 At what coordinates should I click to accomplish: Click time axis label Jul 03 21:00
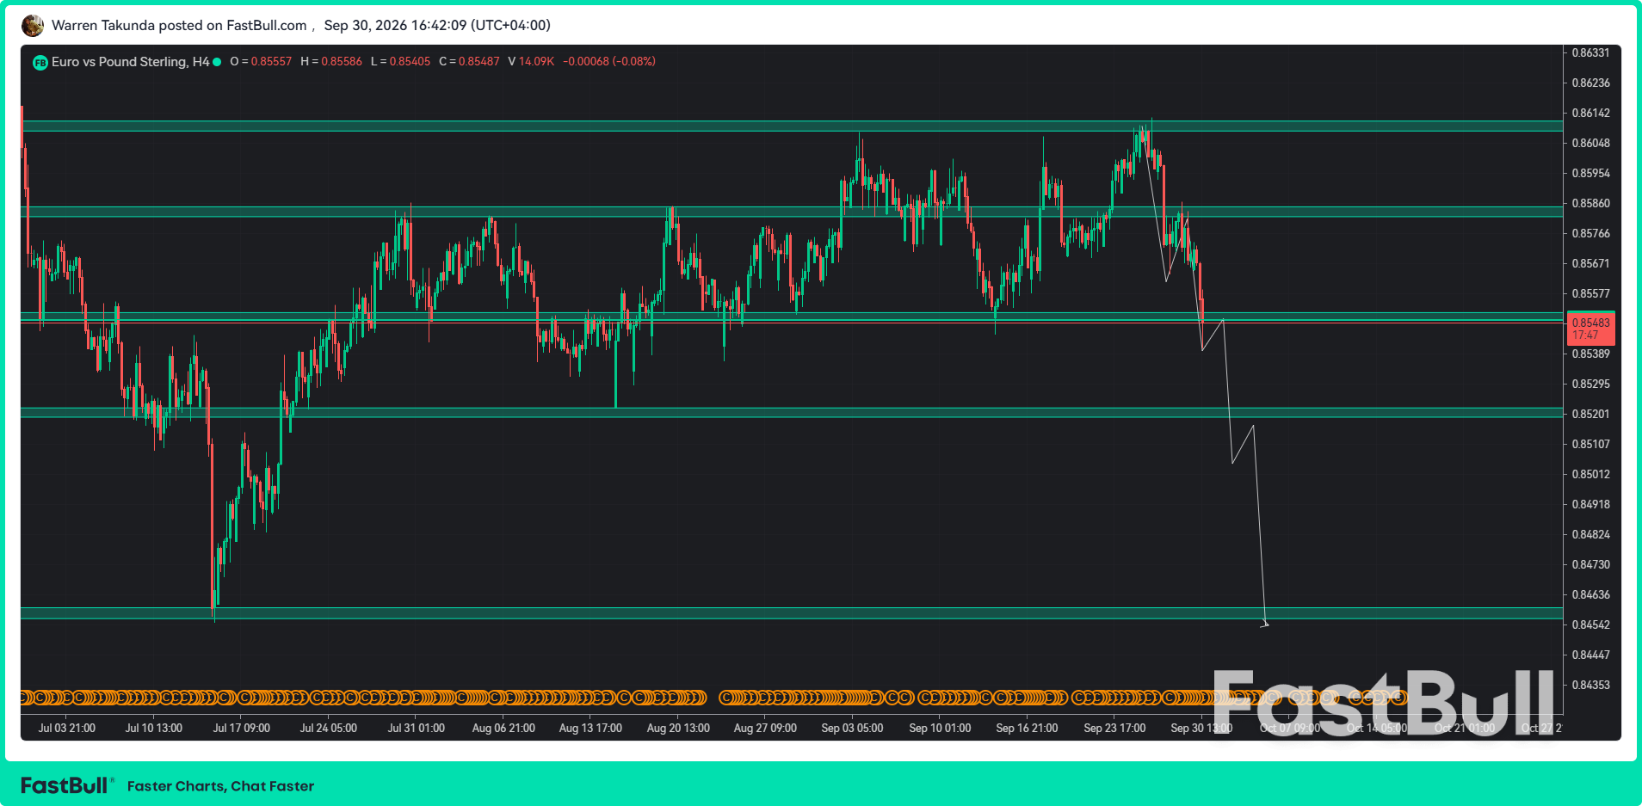click(67, 728)
